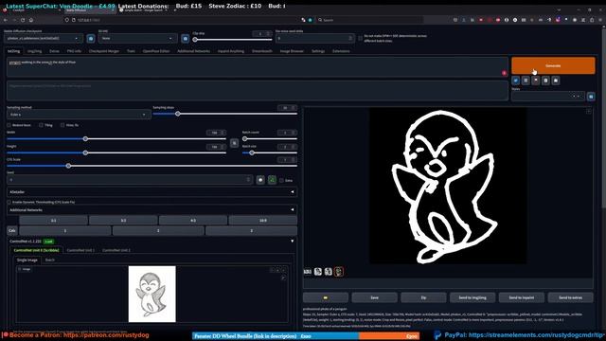Switch to ControlNet Unit 1 tab
The width and height of the screenshot is (606, 341).
(80, 250)
